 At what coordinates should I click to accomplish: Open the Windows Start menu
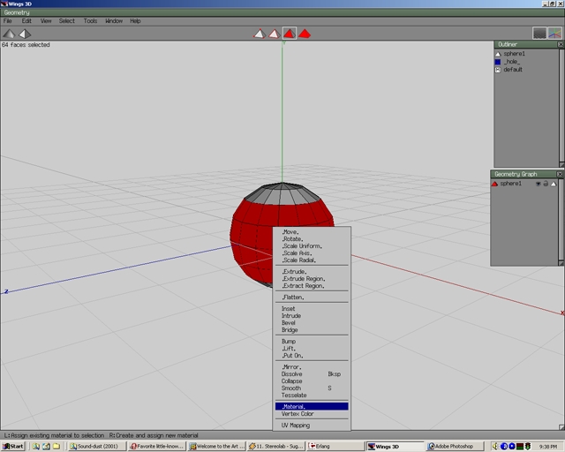13,446
